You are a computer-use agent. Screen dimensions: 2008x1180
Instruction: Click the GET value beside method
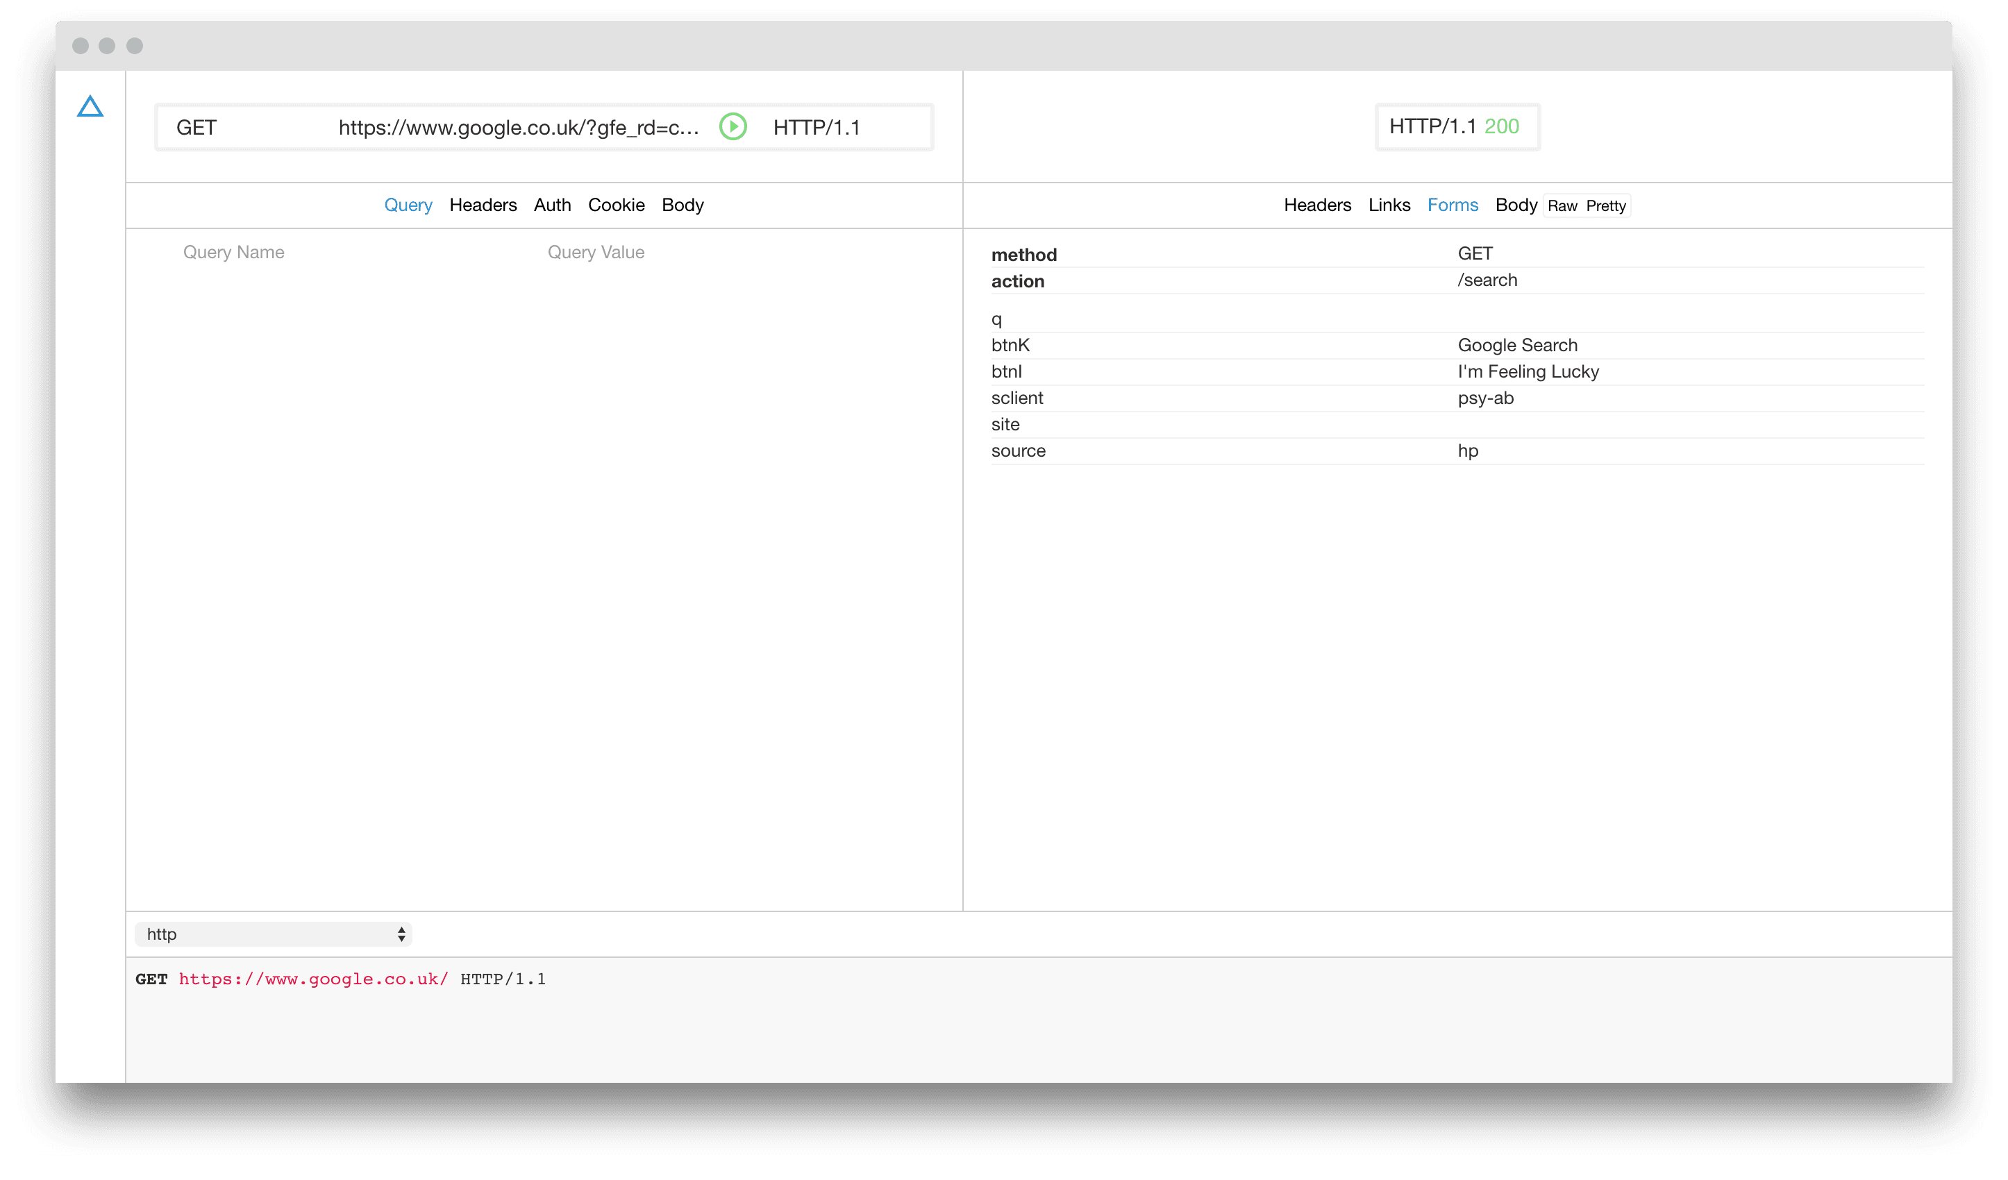point(1475,253)
